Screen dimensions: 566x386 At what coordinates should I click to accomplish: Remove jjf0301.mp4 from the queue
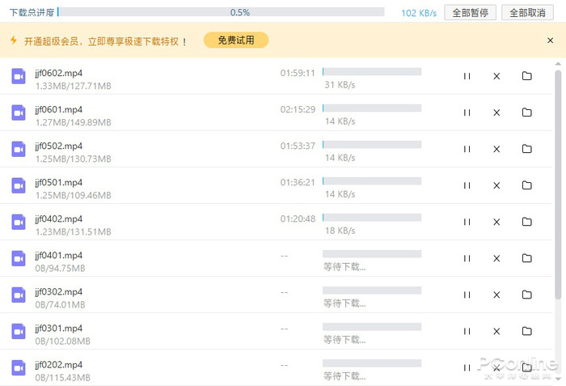coord(496,331)
